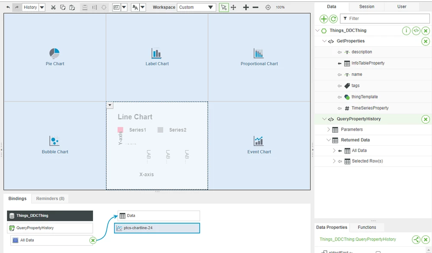Open the Bindings tab

pos(17,199)
